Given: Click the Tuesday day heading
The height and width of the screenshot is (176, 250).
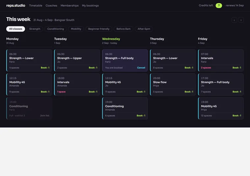Looking at the screenshot, I should (x=61, y=39).
